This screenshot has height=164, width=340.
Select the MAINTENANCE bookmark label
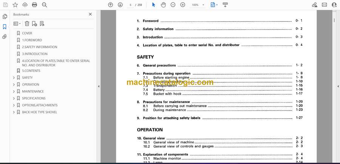tap(33, 92)
